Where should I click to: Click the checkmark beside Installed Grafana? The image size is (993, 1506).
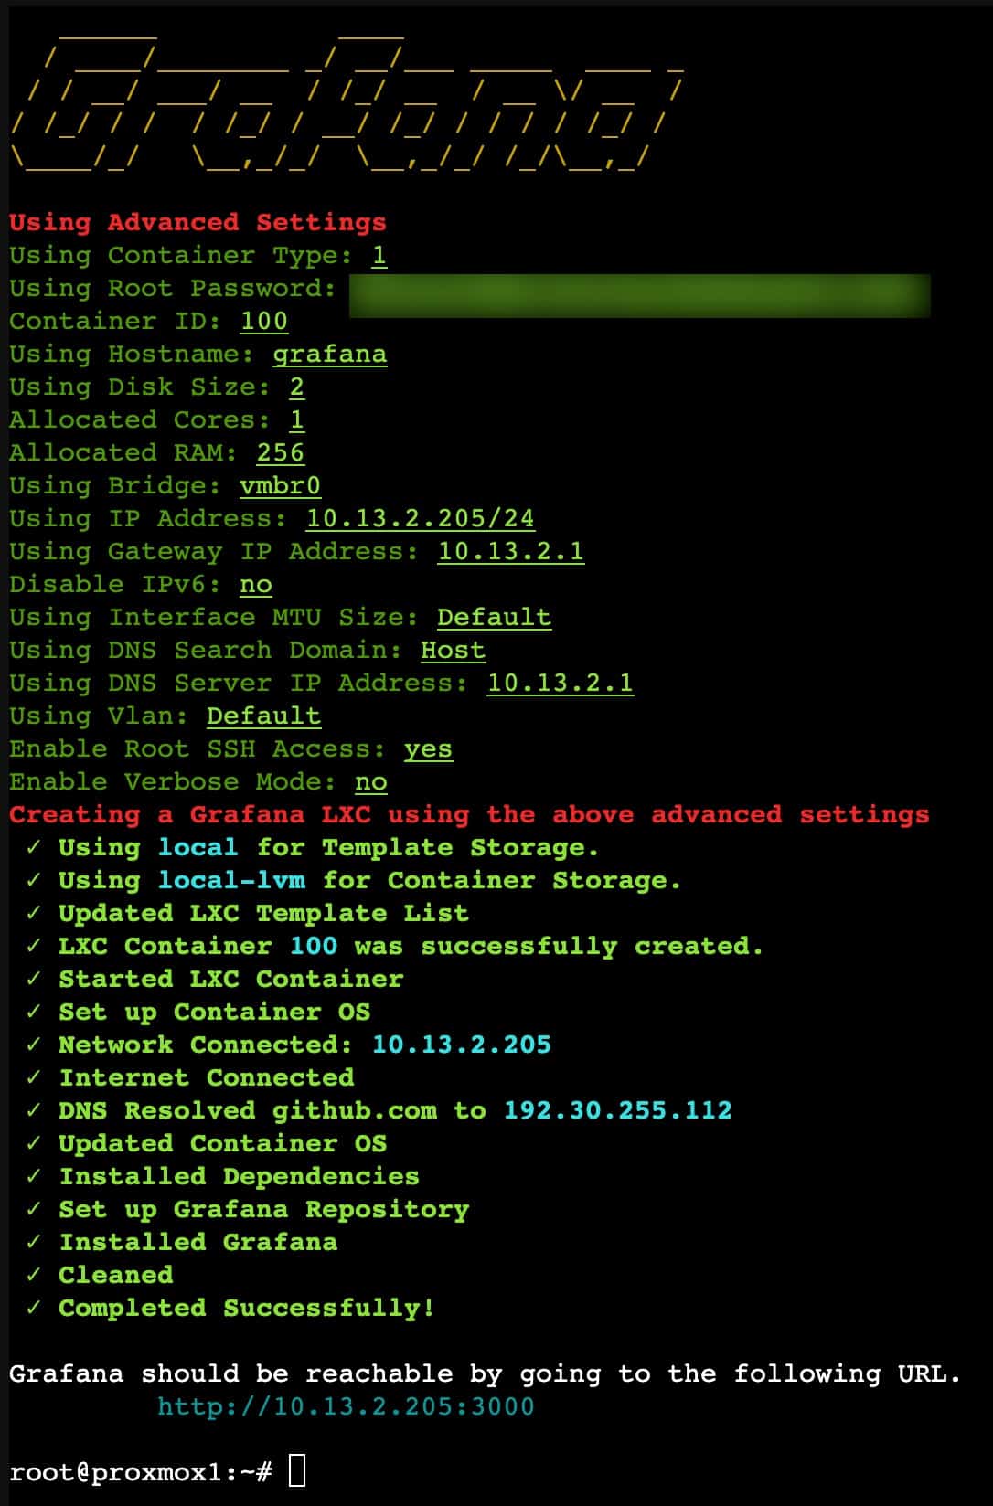point(34,1242)
